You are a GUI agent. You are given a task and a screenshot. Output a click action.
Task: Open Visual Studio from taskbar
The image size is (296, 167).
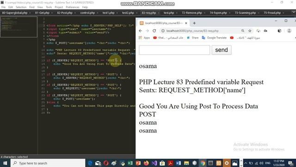coord(154,163)
